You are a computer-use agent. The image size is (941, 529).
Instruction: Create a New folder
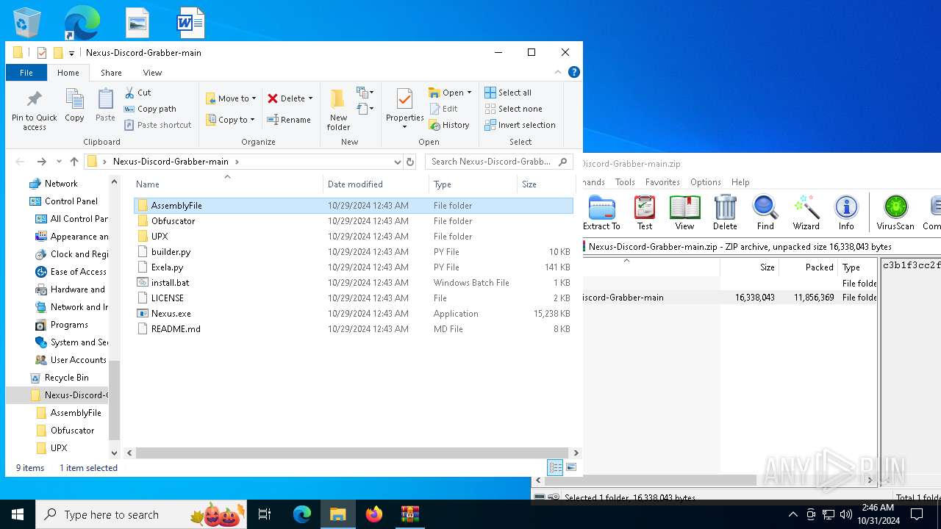point(338,109)
